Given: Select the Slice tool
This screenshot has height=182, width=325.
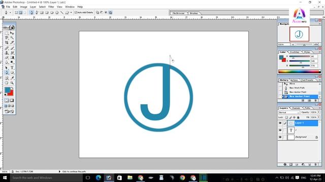Looking at the screenshot, I should point(12,42).
